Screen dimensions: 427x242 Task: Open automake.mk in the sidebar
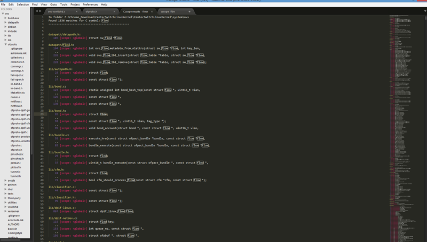click(x=19, y=53)
